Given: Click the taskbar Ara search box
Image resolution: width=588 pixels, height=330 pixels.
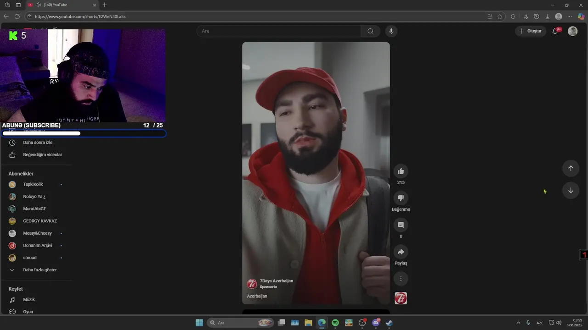Looking at the screenshot, I should point(241,323).
